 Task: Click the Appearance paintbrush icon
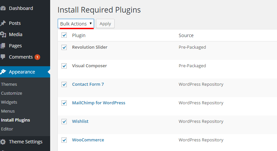point(3,72)
